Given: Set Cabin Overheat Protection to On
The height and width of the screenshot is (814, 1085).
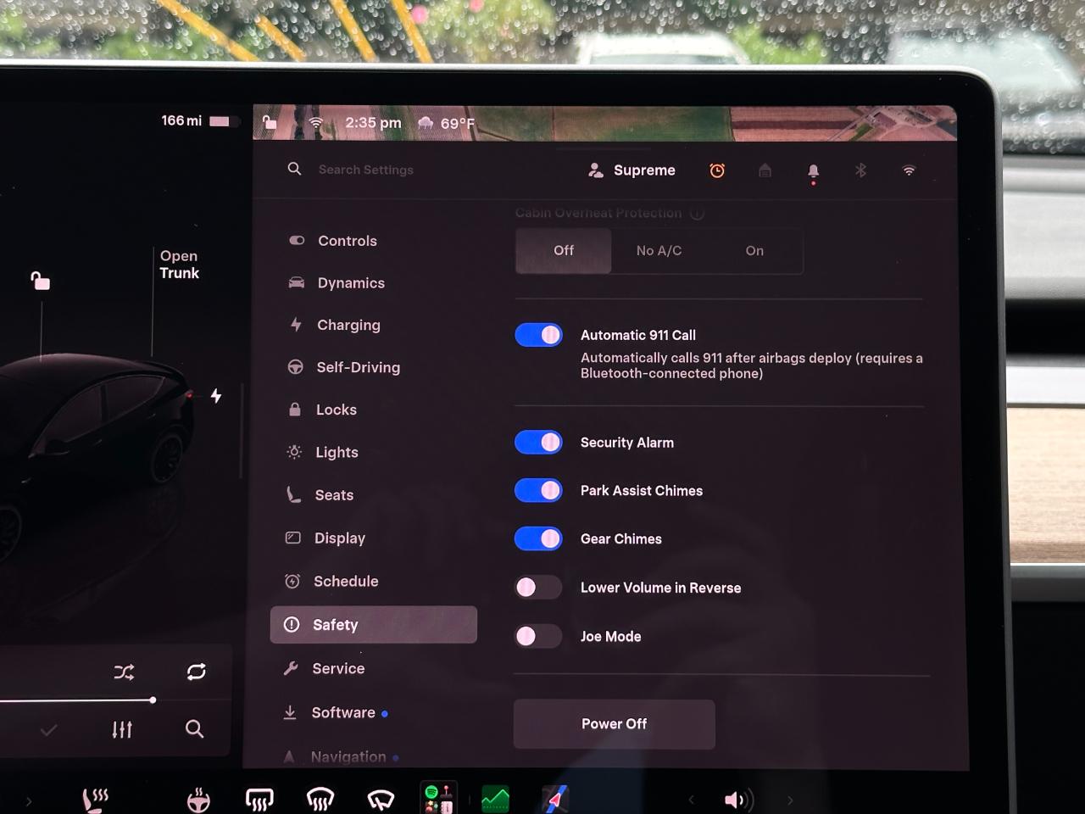Looking at the screenshot, I should (x=754, y=251).
